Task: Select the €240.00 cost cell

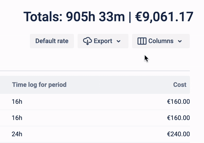Action: (178, 134)
